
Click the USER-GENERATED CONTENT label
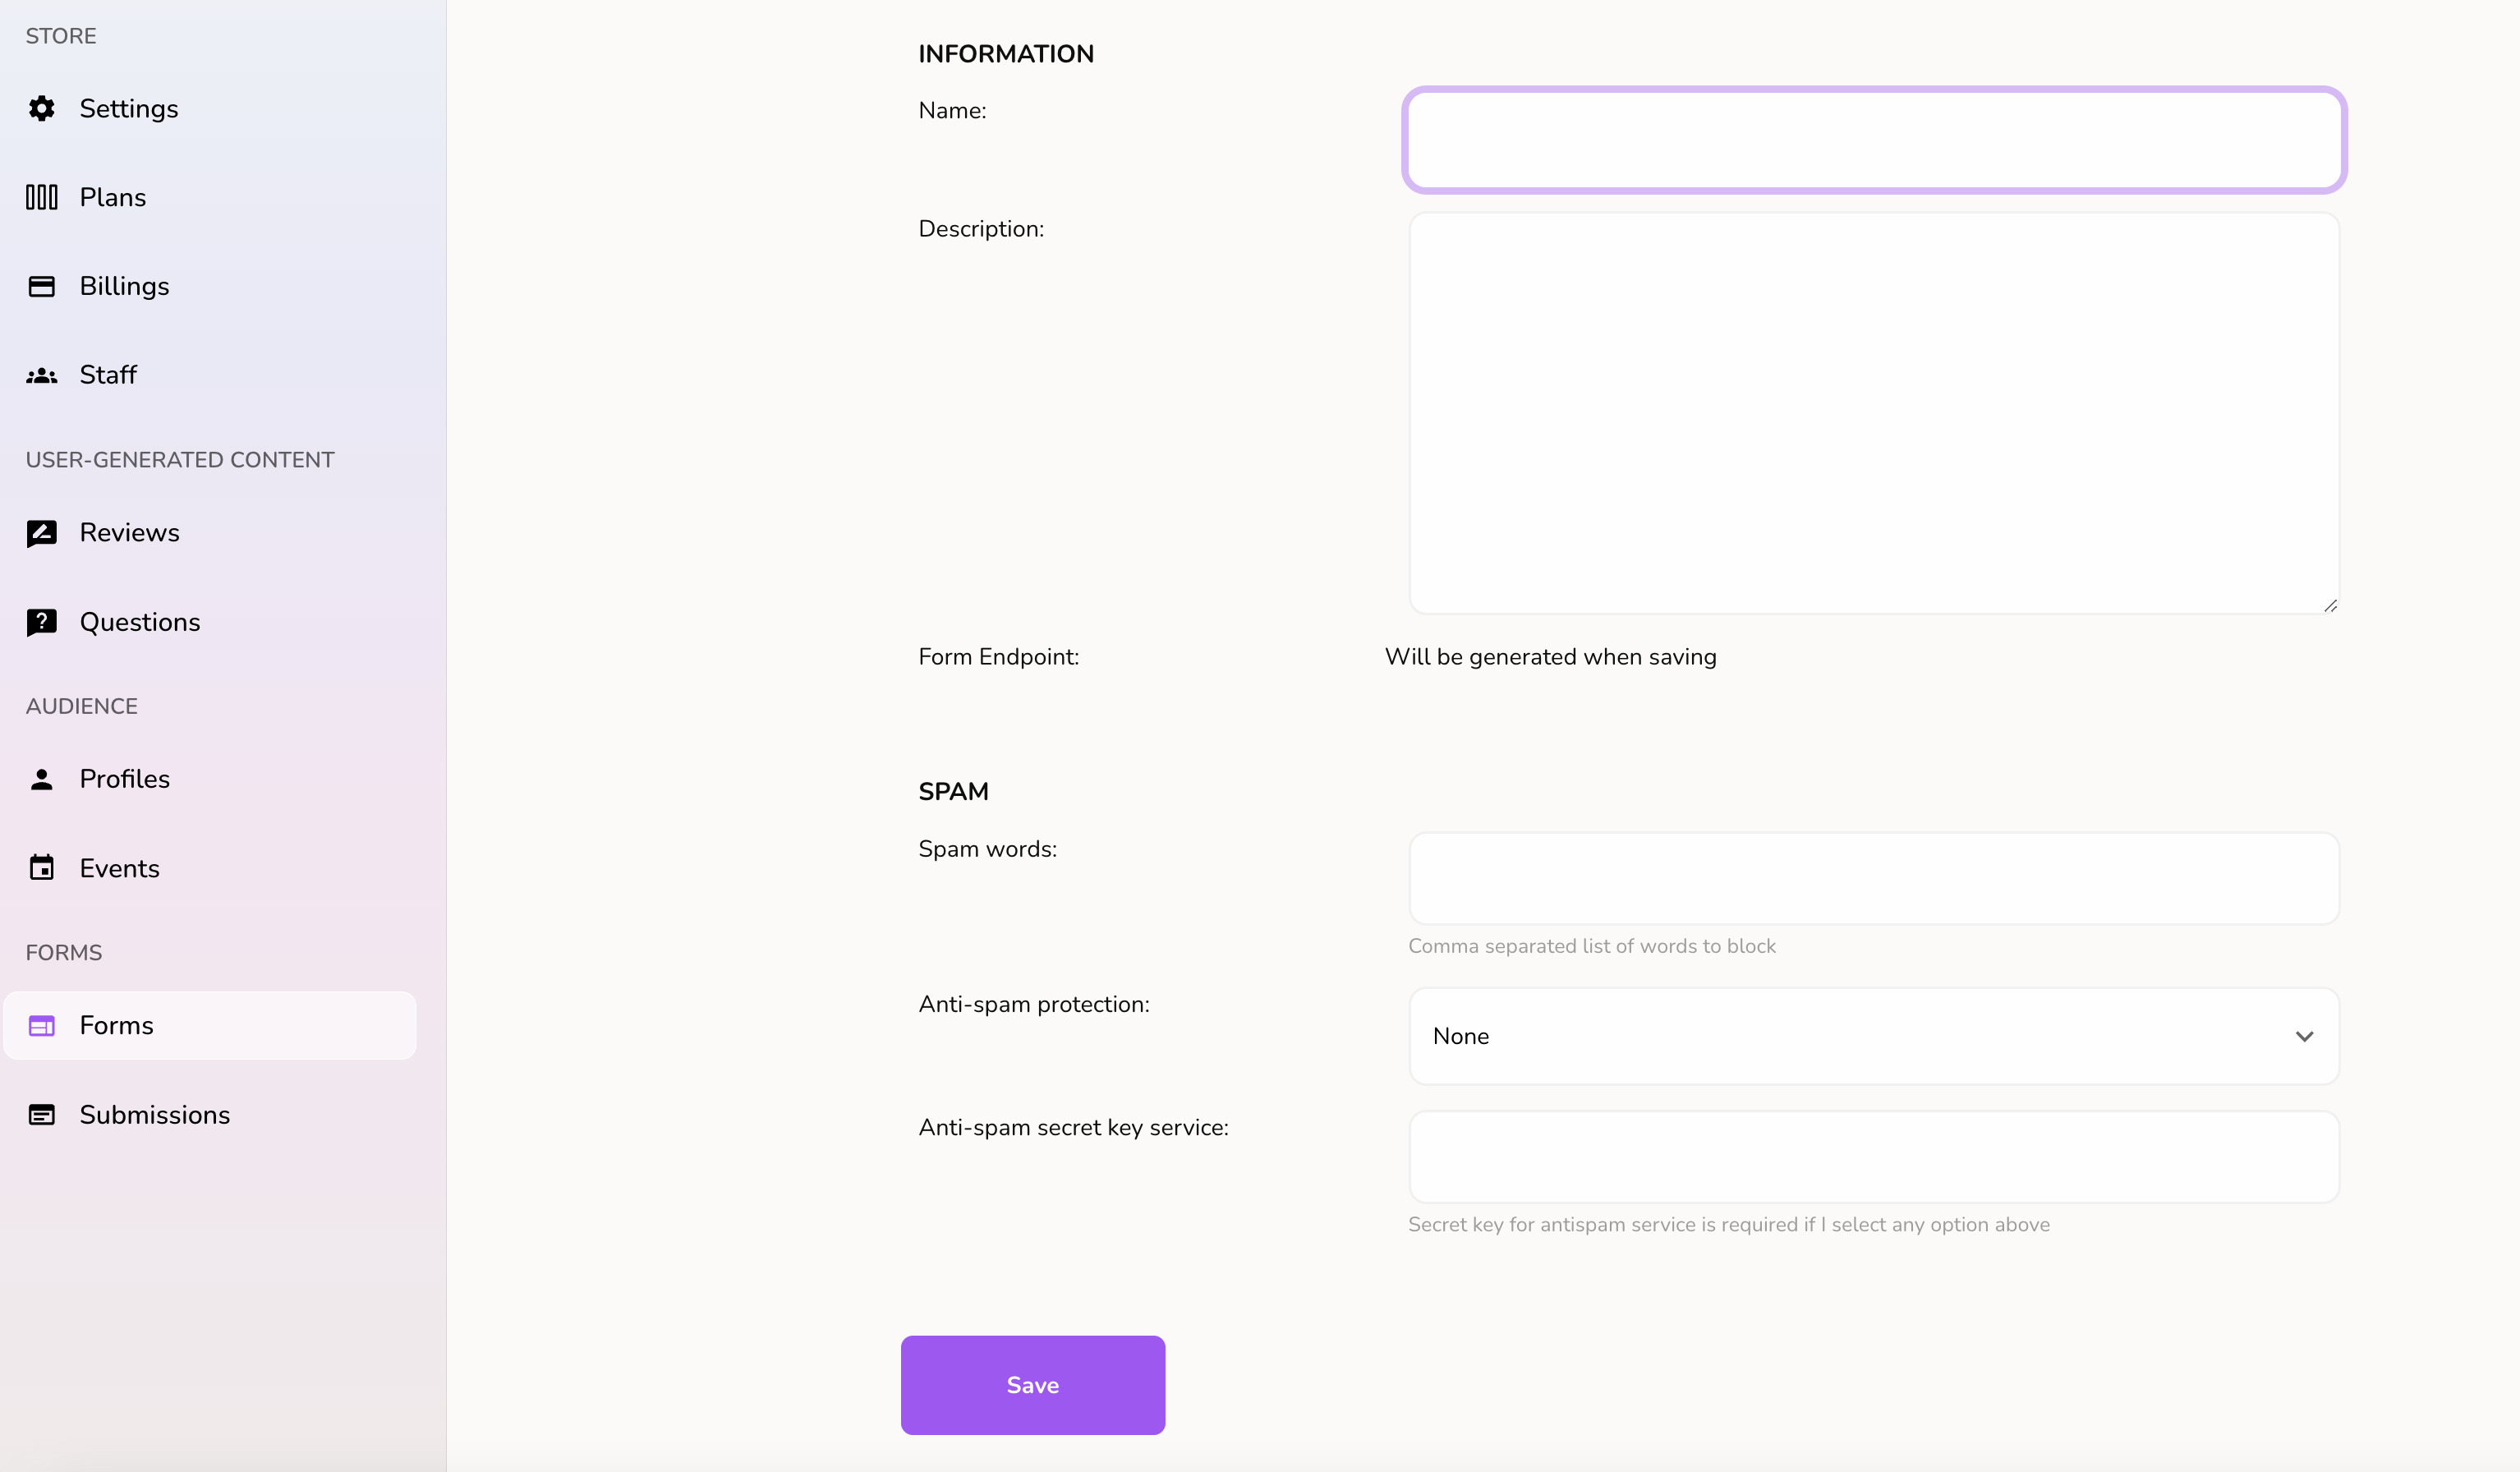tap(179, 459)
